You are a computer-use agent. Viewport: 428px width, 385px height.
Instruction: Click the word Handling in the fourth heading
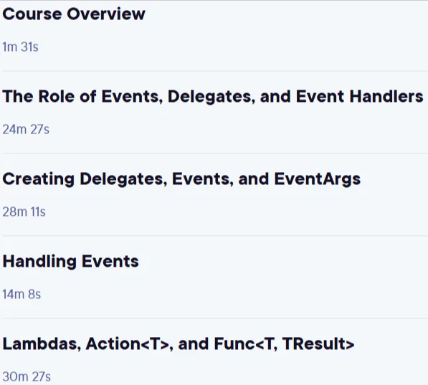(39, 261)
